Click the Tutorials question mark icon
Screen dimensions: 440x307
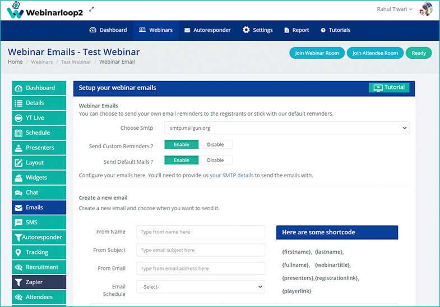pyautogui.click(x=323, y=30)
